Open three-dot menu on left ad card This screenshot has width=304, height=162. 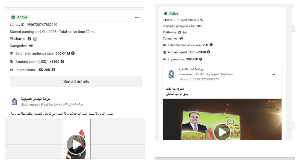click(x=137, y=17)
